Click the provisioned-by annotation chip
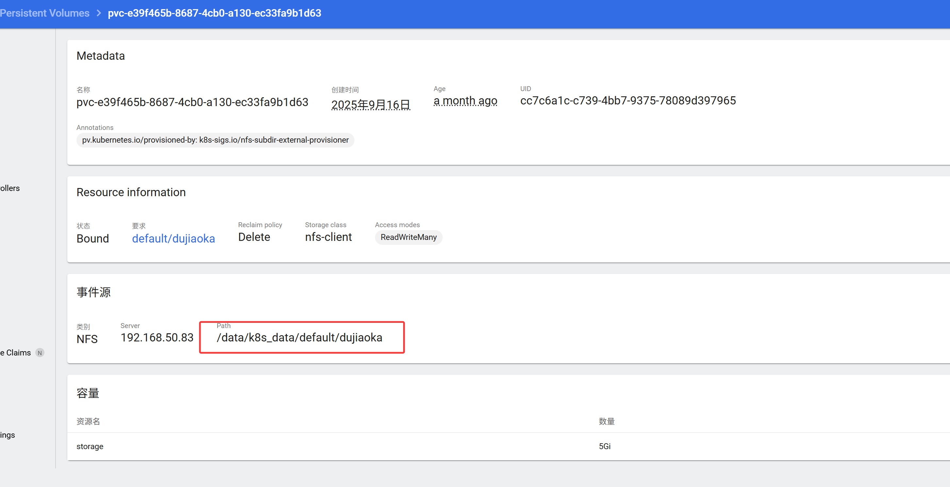Image resolution: width=950 pixels, height=487 pixels. click(215, 140)
